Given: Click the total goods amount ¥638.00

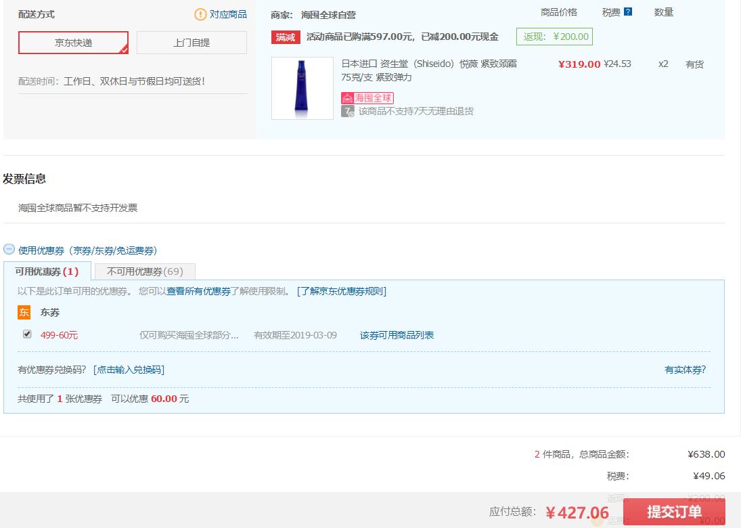Looking at the screenshot, I should pyautogui.click(x=706, y=454).
